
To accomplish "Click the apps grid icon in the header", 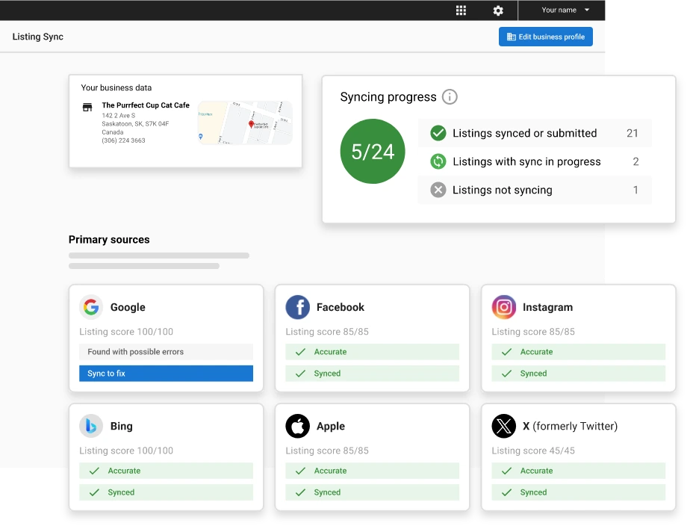I will coord(461,10).
